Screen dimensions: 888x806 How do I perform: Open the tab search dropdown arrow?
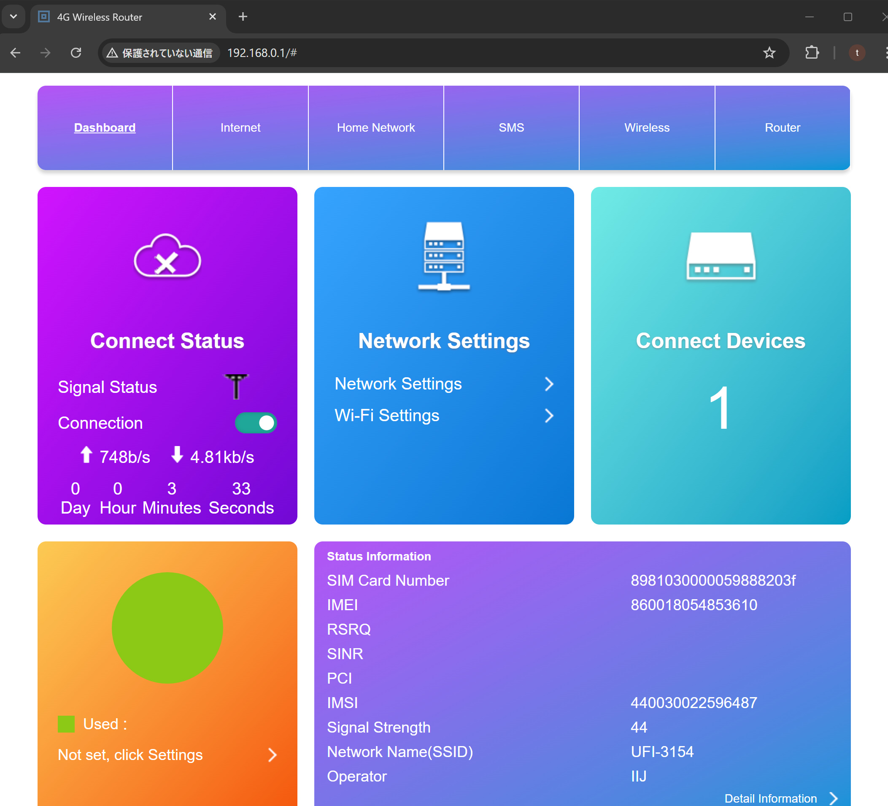pyautogui.click(x=13, y=17)
